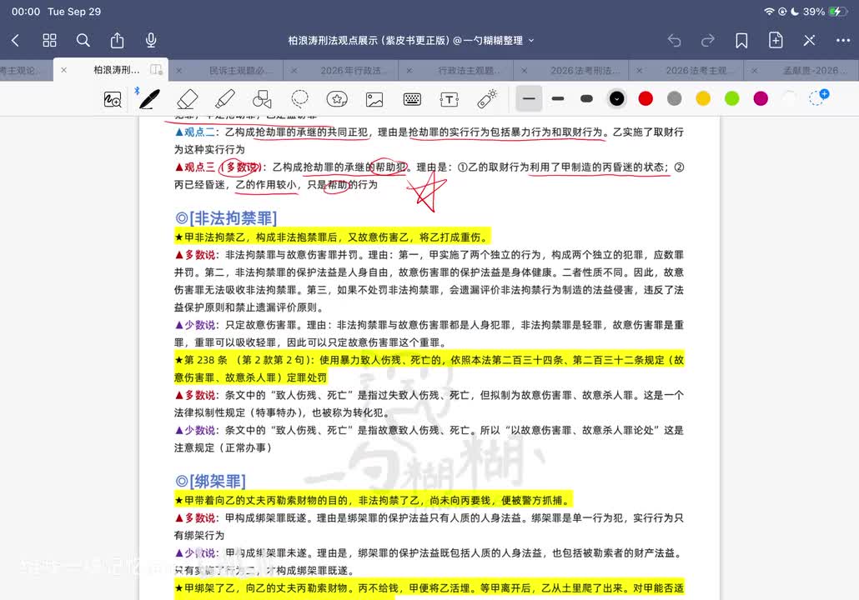Switch to the 行政法主观题 tab
The width and height of the screenshot is (859, 600).
tap(469, 70)
